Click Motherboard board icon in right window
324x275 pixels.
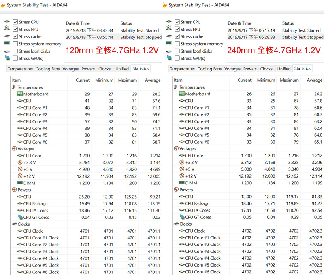(x=182, y=94)
